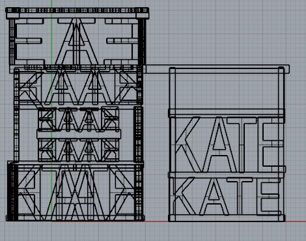
Task: Select the slab dividing the two KATE rows
Action: tap(227, 175)
